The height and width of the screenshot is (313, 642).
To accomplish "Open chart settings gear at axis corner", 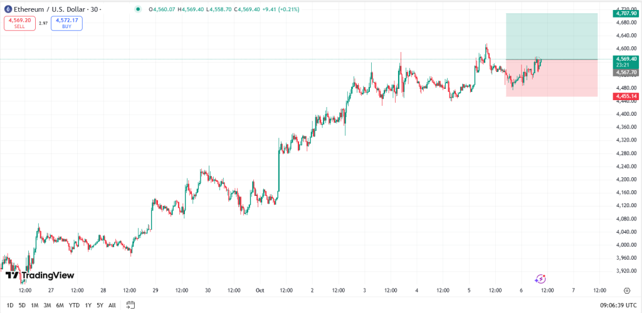I will point(626,290).
